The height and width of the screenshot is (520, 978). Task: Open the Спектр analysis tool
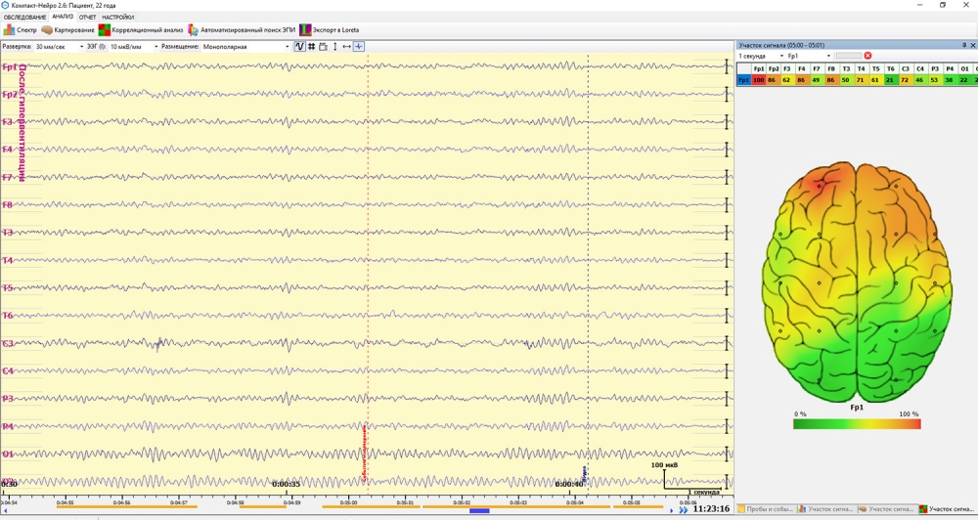(x=21, y=30)
